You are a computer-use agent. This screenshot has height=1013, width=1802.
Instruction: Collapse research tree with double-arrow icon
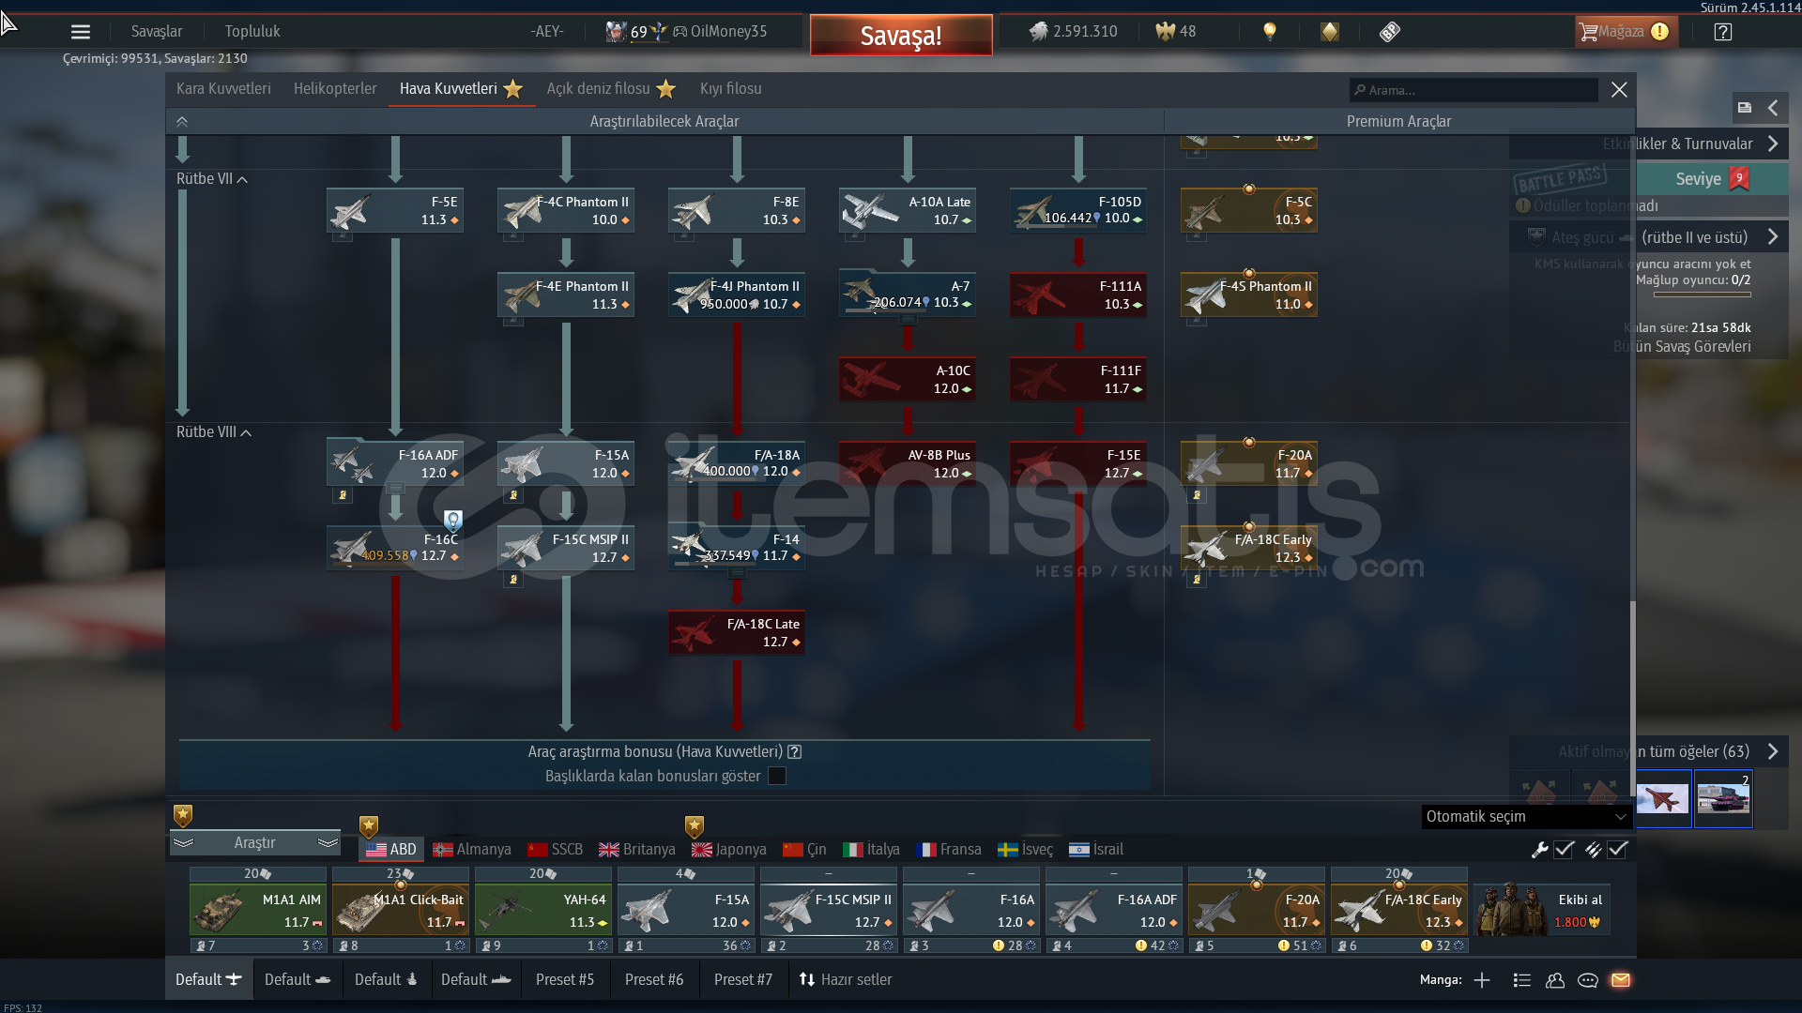182,122
